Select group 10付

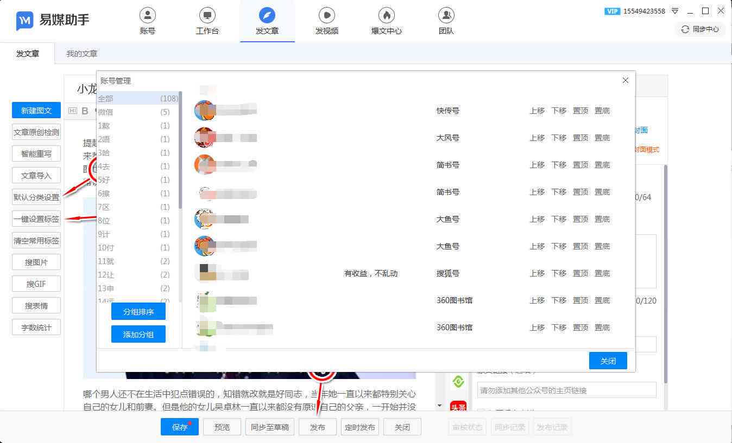tap(137, 247)
